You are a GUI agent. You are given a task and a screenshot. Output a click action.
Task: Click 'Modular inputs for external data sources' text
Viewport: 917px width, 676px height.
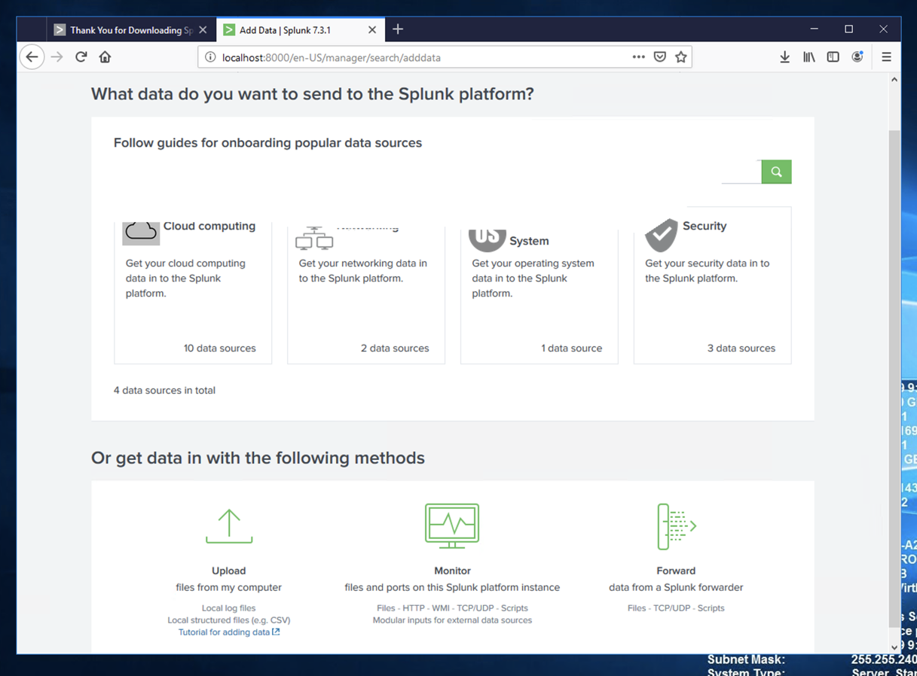pos(452,620)
